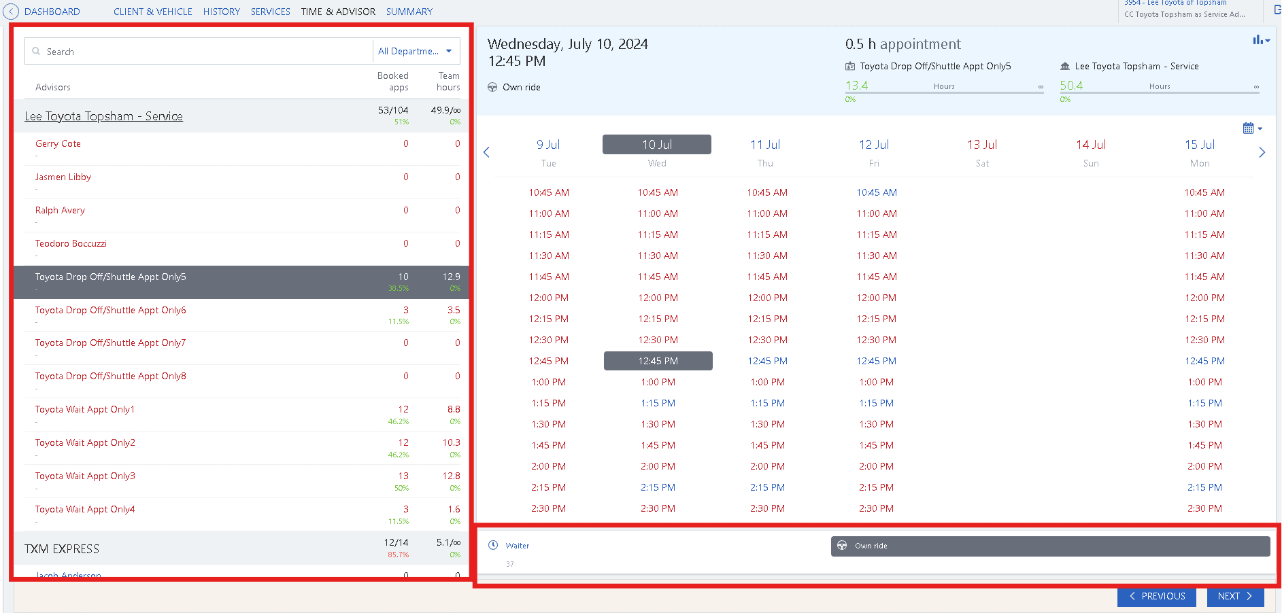The width and height of the screenshot is (1282, 613).
Task: Open the calendar dropdown arrow
Action: [x=1260, y=129]
